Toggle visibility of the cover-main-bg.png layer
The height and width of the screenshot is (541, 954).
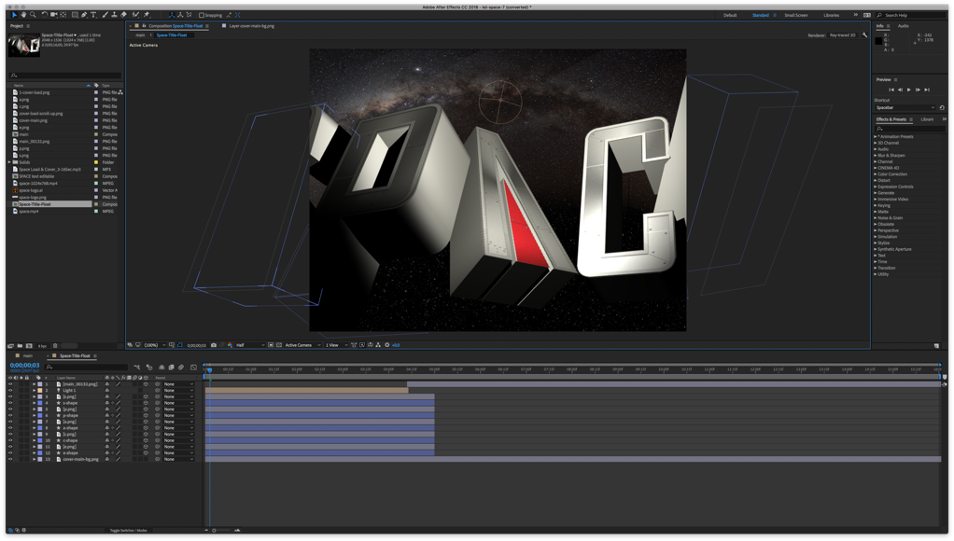click(10, 459)
